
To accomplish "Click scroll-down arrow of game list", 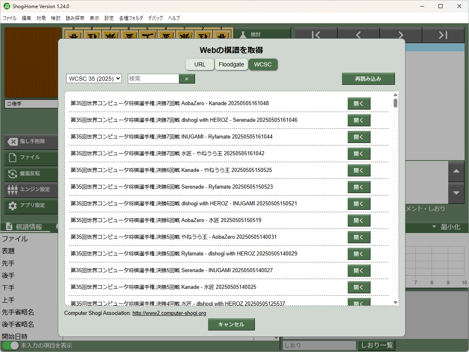I will tap(395, 302).
